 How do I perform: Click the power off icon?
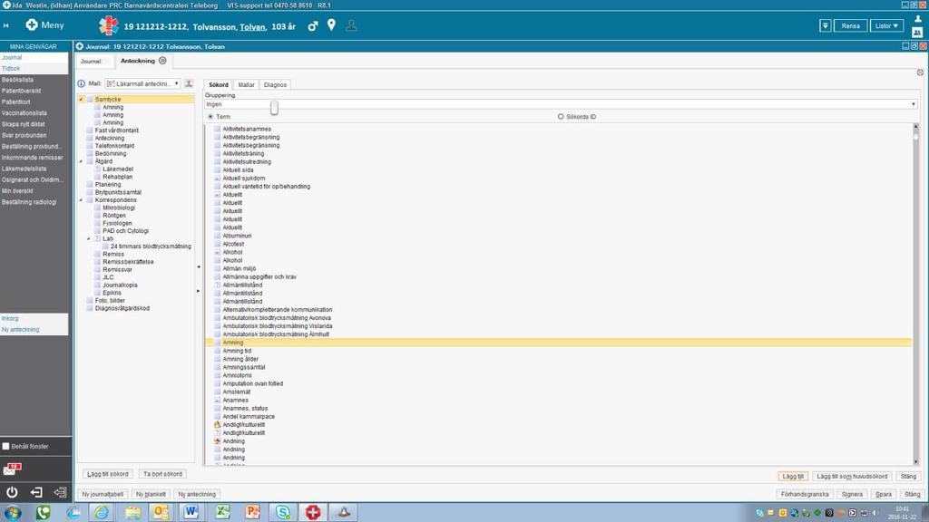coord(12,492)
